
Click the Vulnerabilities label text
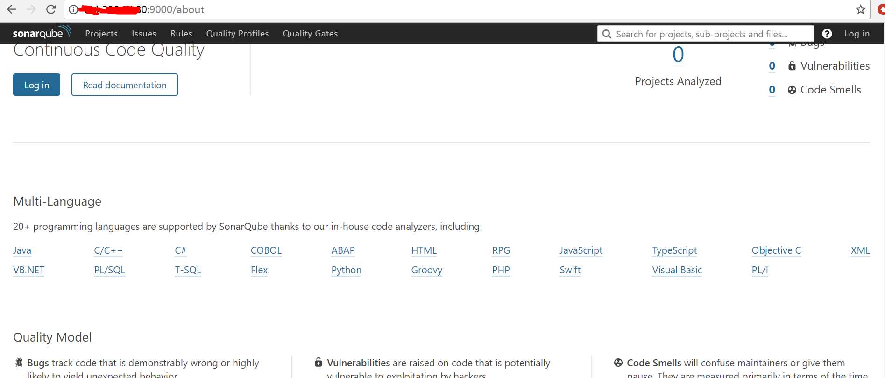[835, 66]
